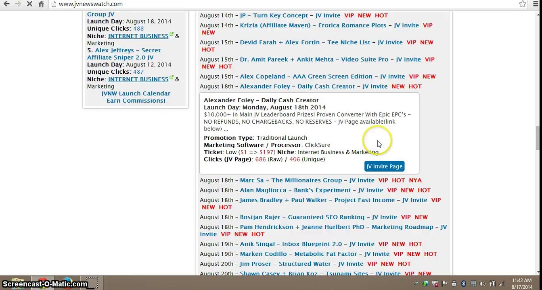Click unique clicks number 406 in popup

pyautogui.click(x=295, y=159)
